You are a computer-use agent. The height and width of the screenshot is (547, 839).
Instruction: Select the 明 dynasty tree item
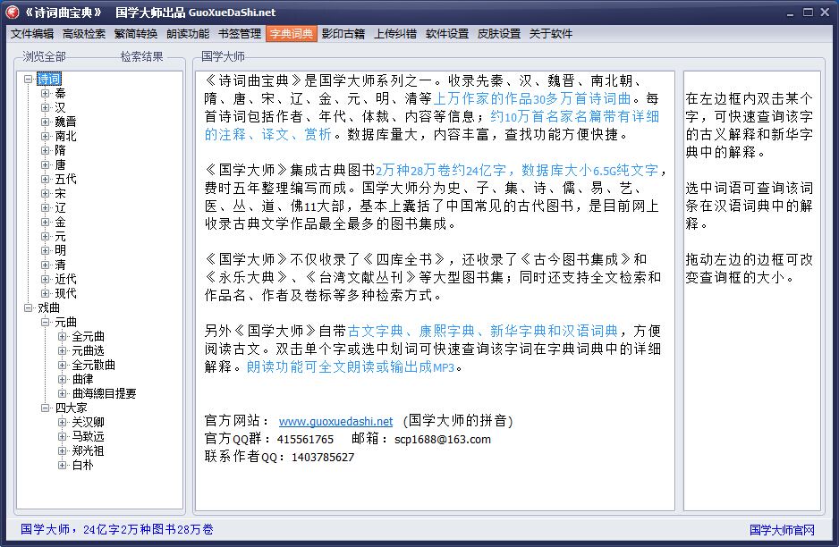coord(60,250)
